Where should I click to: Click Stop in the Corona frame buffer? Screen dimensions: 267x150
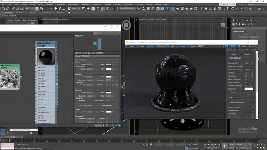(x=242, y=46)
